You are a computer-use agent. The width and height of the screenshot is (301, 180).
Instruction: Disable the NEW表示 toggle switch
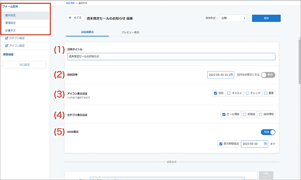click(x=268, y=132)
